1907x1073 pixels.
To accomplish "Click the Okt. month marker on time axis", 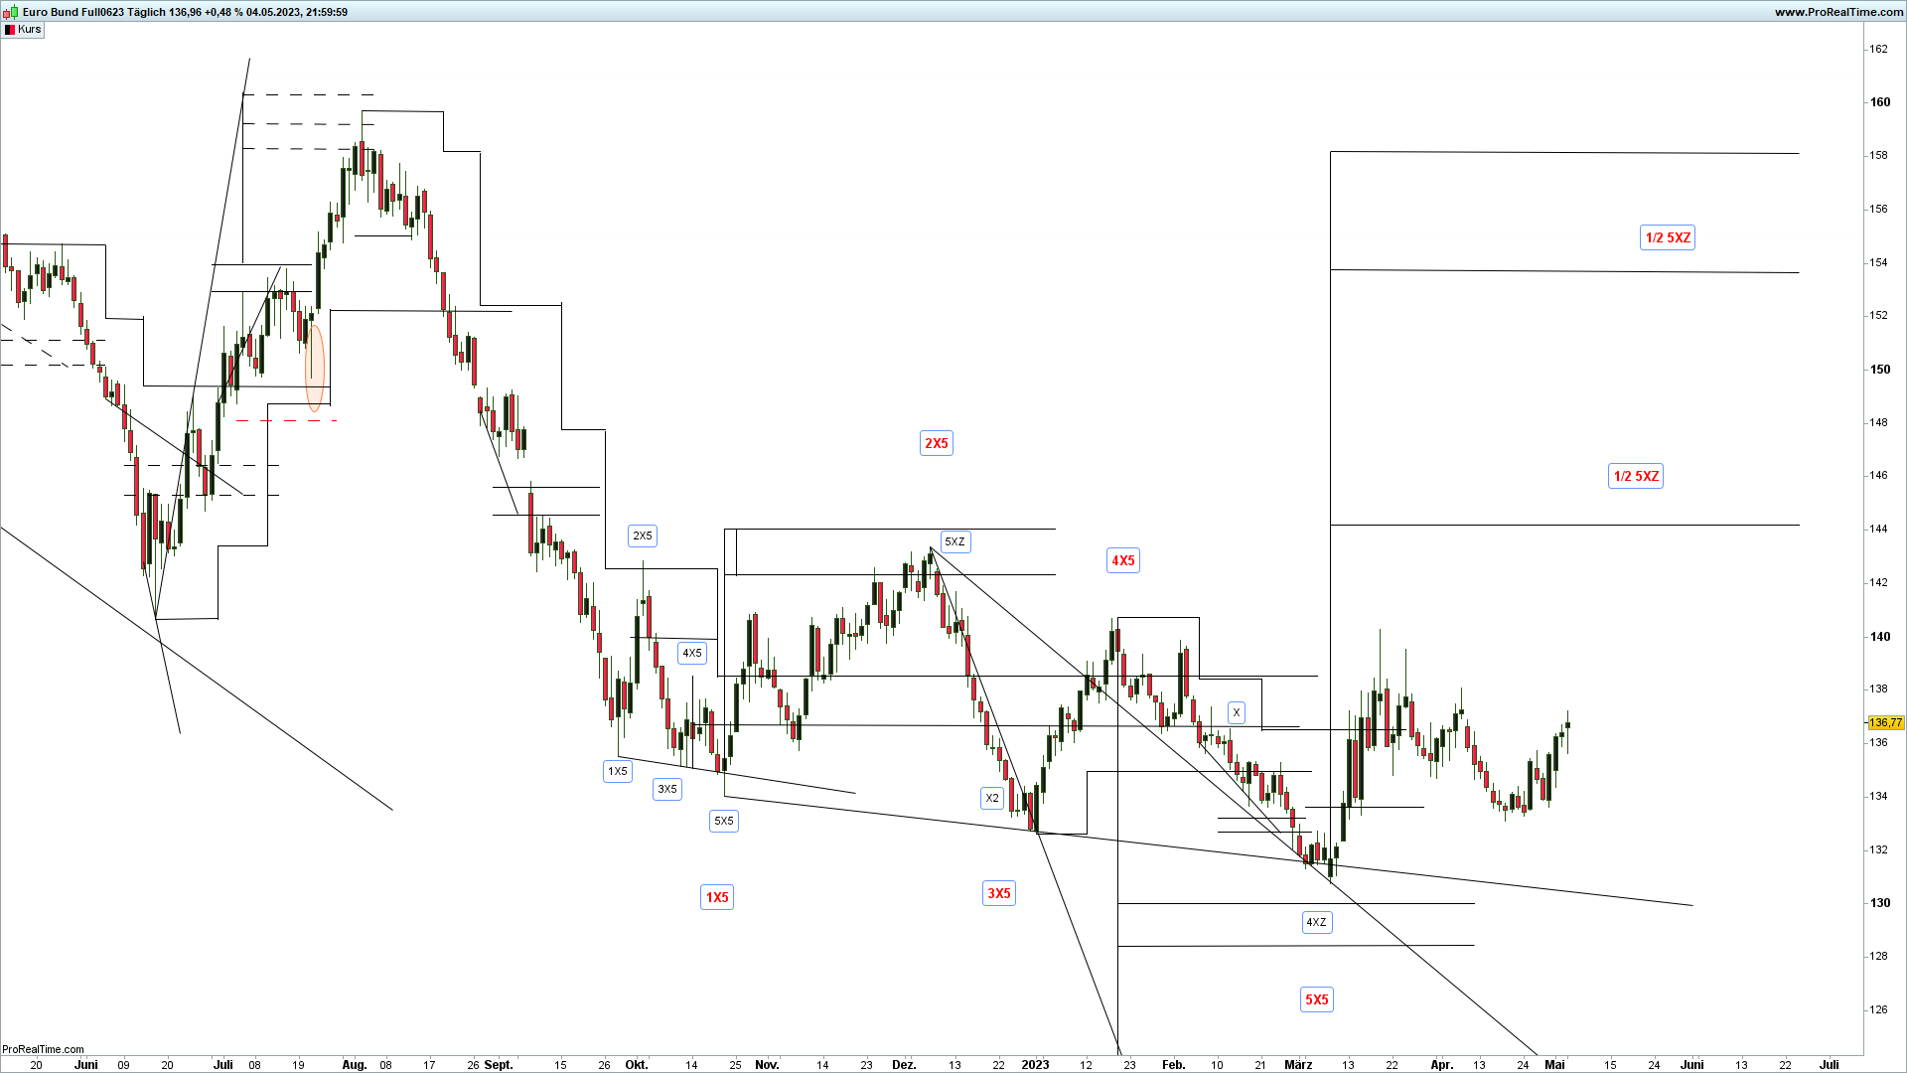I will [x=637, y=1064].
